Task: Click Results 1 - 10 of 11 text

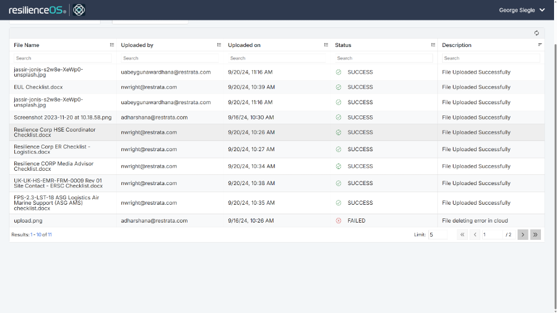Action: pos(32,234)
